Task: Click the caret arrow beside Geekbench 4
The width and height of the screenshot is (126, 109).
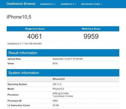Action: click(x=55, y=4)
